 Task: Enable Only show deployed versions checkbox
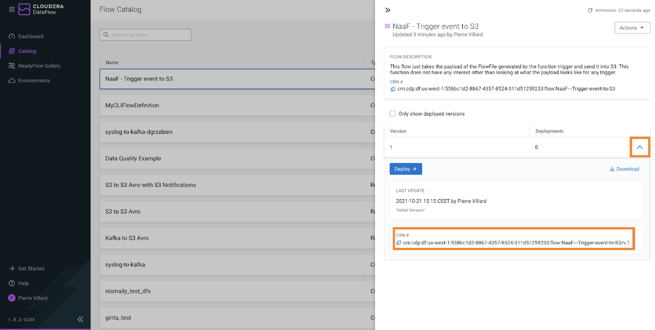tap(393, 114)
